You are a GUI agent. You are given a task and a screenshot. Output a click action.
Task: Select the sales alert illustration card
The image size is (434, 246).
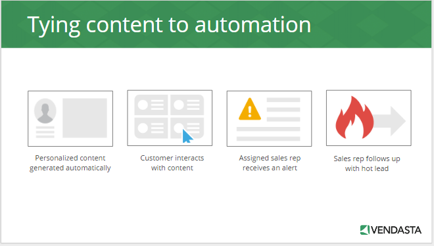coord(269,118)
